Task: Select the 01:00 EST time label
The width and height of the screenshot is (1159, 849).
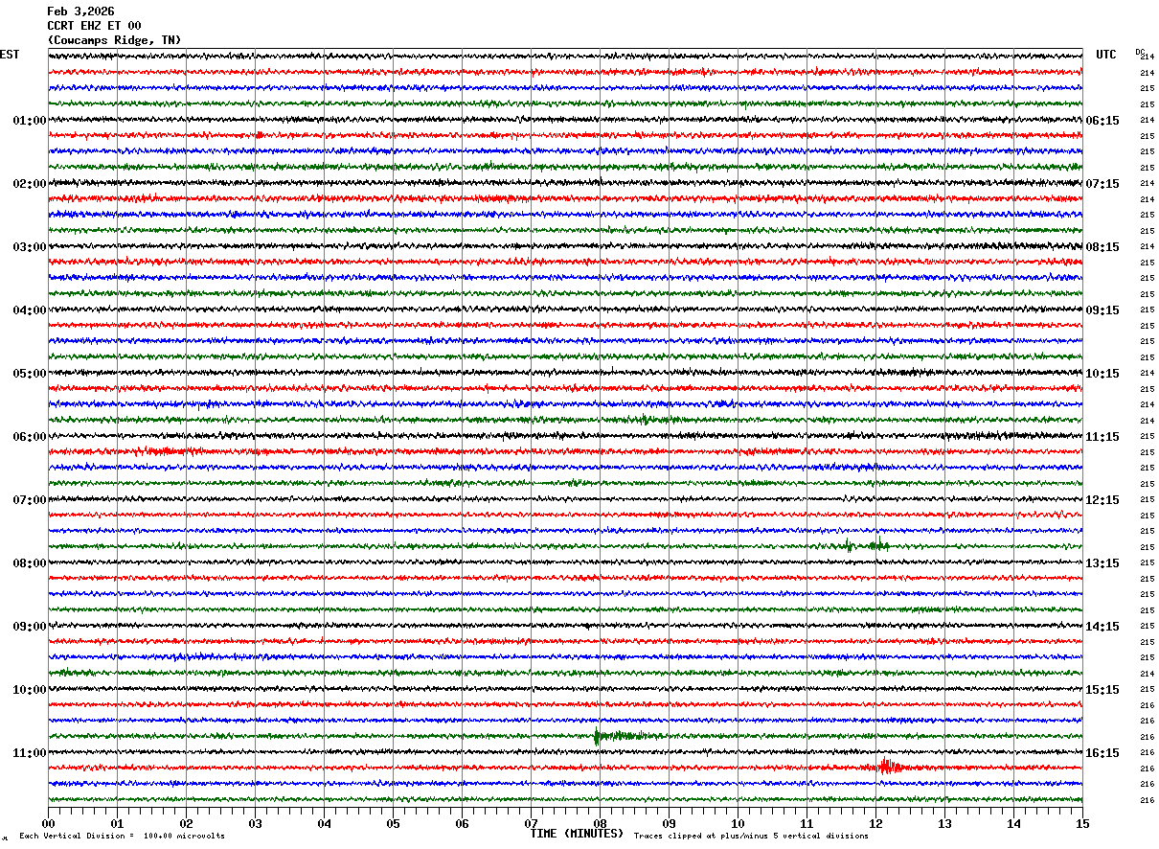Action: tap(30, 121)
